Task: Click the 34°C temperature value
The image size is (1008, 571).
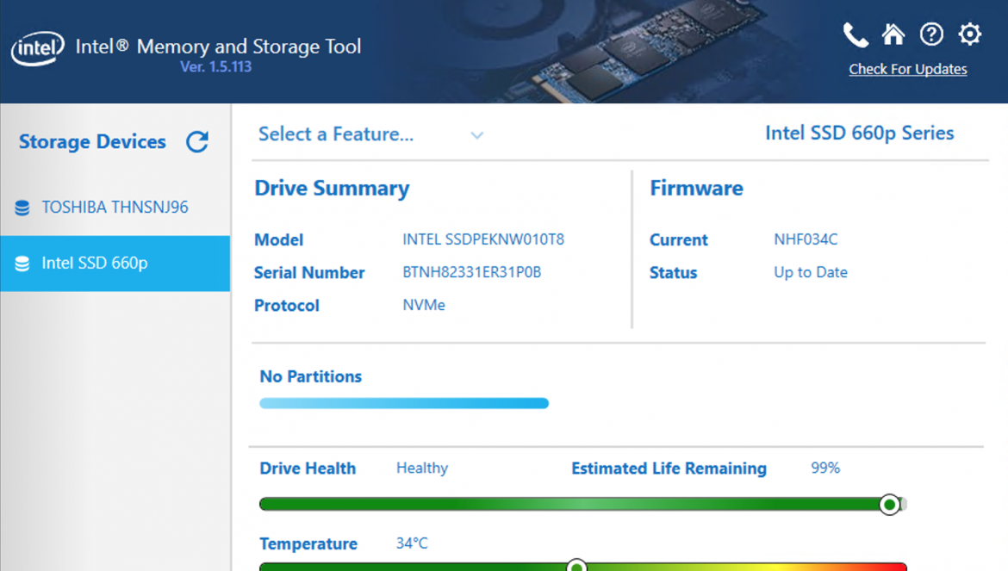Action: 412,543
